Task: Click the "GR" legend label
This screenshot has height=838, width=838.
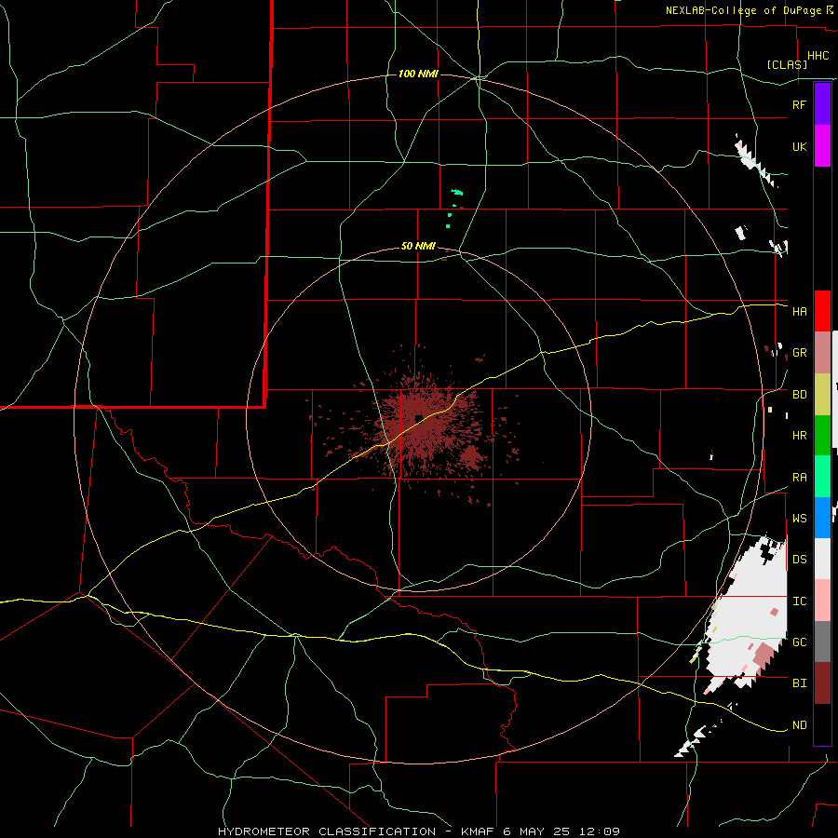Action: coord(799,353)
